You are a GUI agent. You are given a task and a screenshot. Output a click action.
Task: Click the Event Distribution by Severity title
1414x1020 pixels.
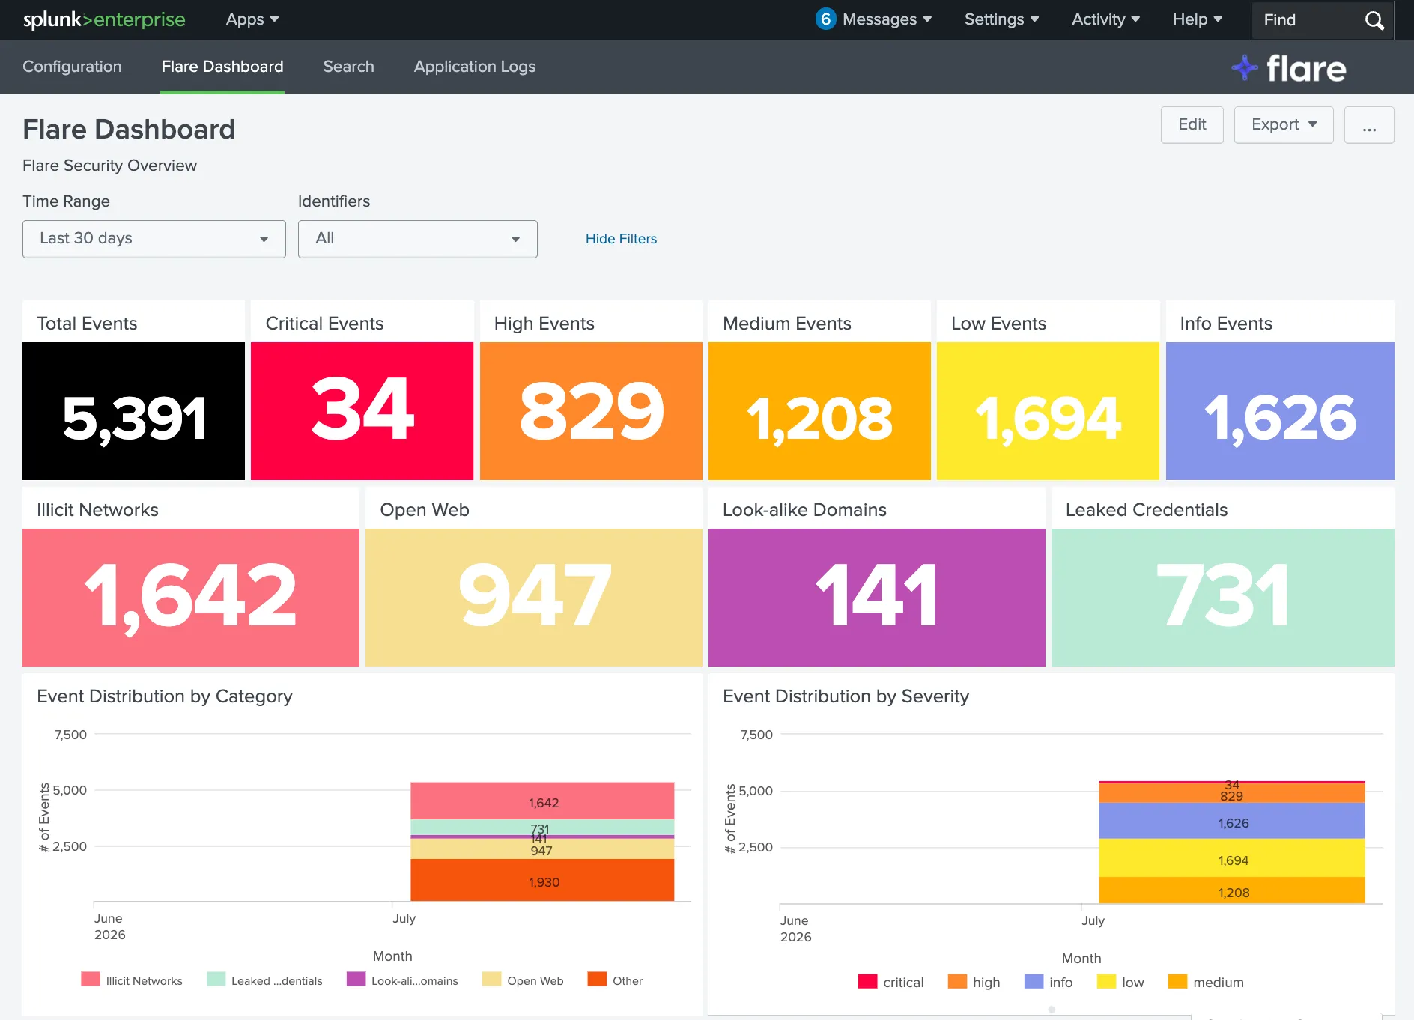point(846,696)
